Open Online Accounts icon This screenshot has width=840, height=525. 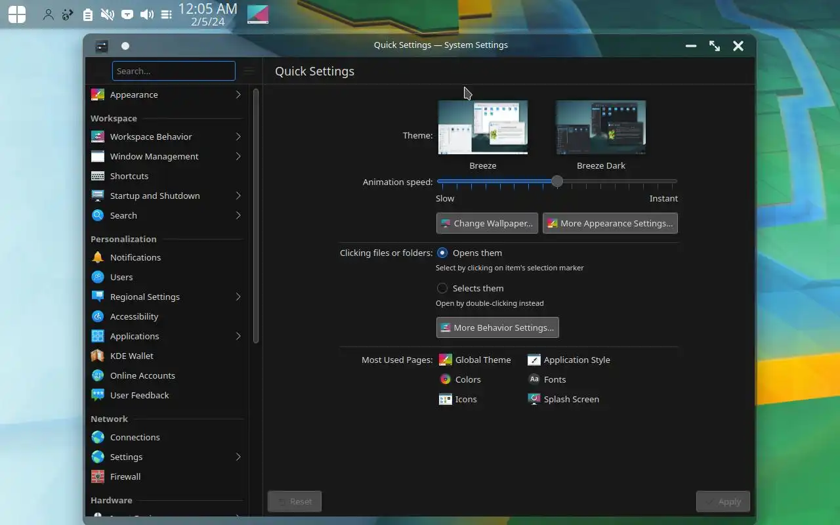[x=98, y=375]
